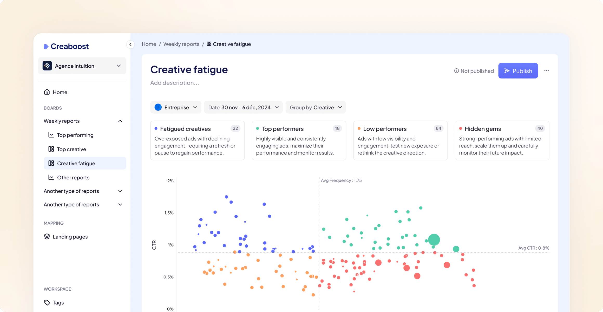Click the board icon in the Creative fatigue breadcrumb
Screen dimensions: 603x312
tap(209, 44)
